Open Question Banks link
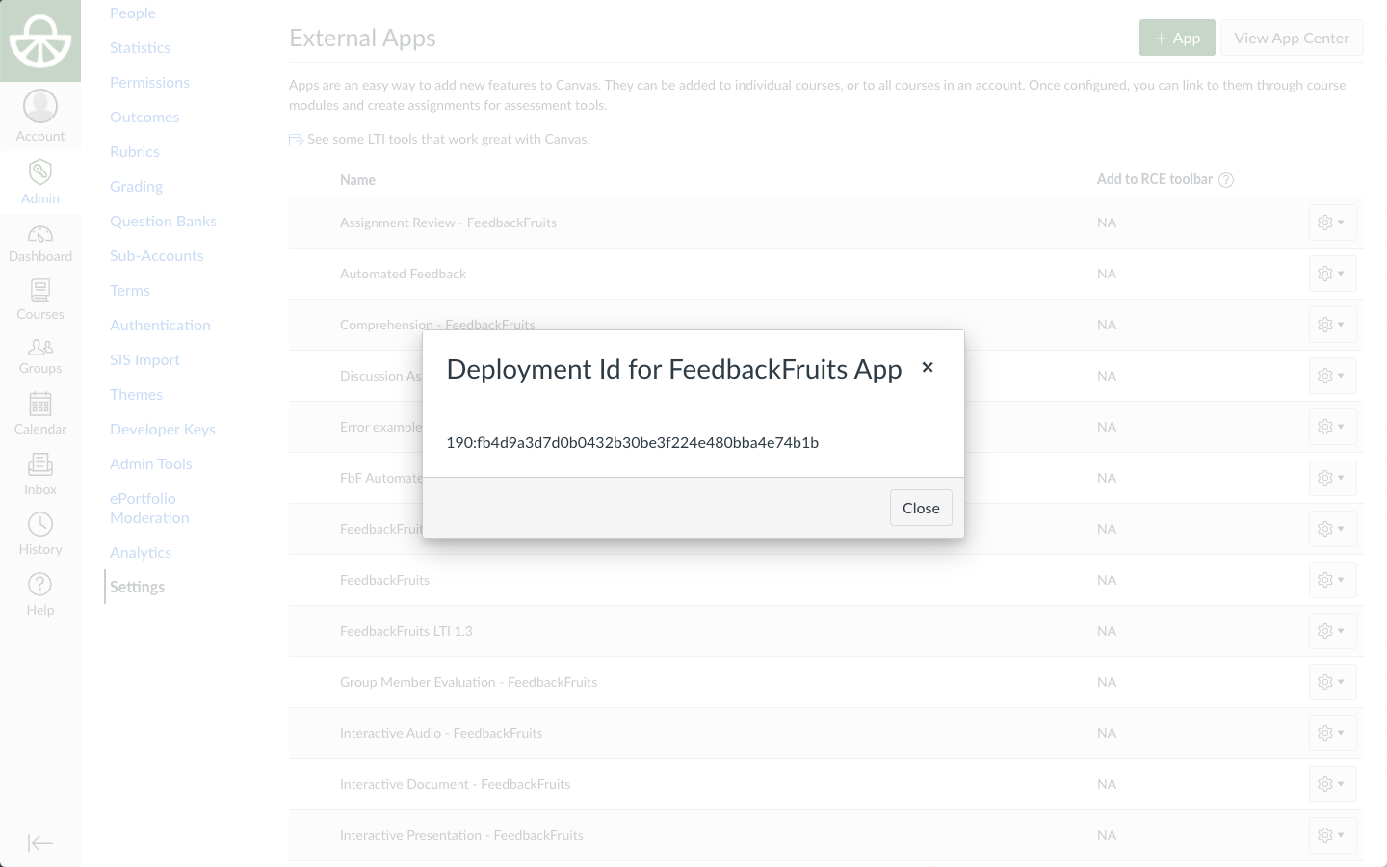 coord(163,222)
